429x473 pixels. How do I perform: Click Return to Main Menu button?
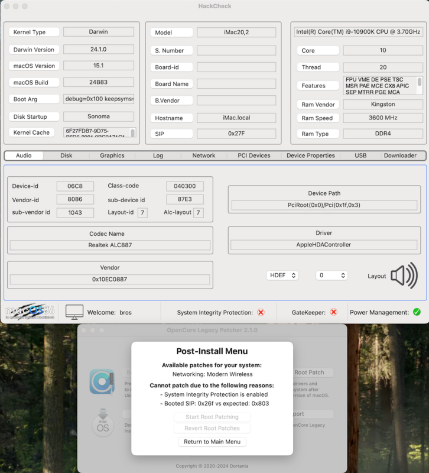point(212,442)
